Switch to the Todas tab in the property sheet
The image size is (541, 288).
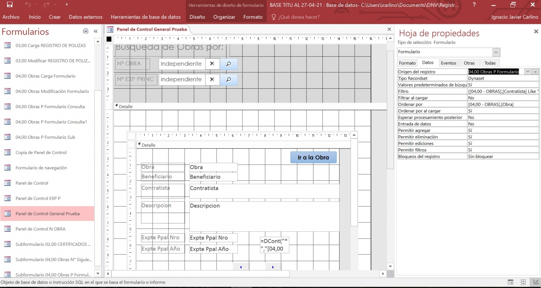(x=490, y=63)
